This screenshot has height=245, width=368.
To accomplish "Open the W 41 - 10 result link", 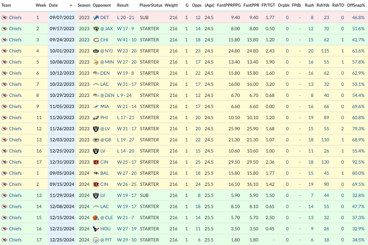I will pos(127,40).
